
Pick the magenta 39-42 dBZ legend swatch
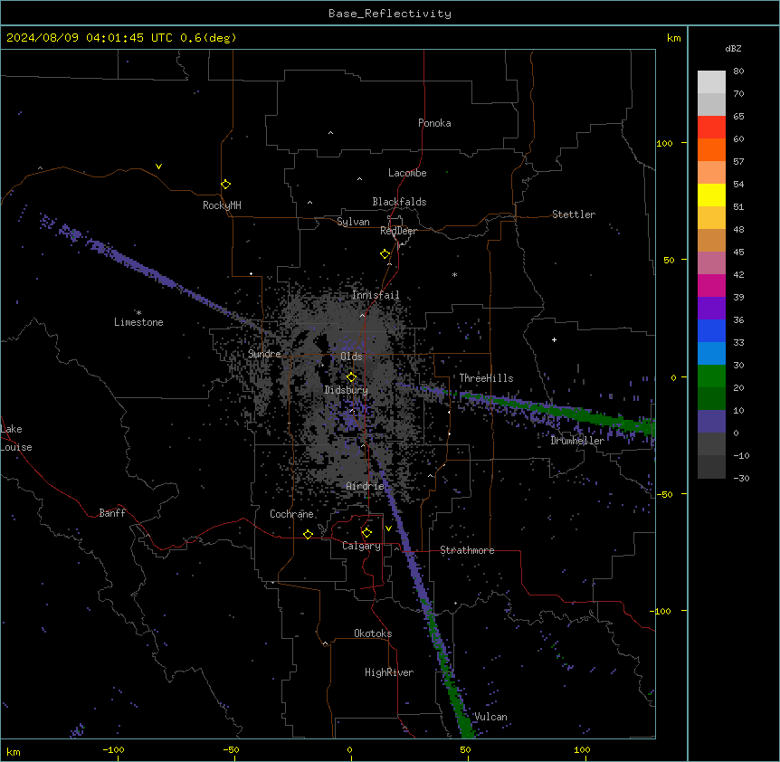pyautogui.click(x=711, y=285)
